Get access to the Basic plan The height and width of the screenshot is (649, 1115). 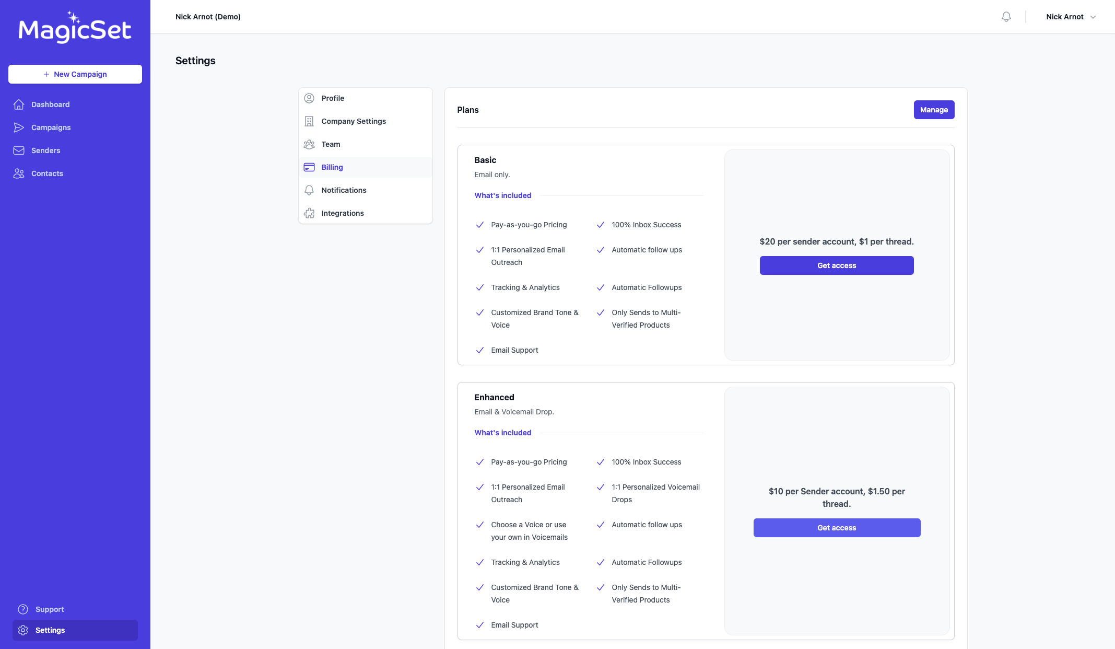[837, 265]
